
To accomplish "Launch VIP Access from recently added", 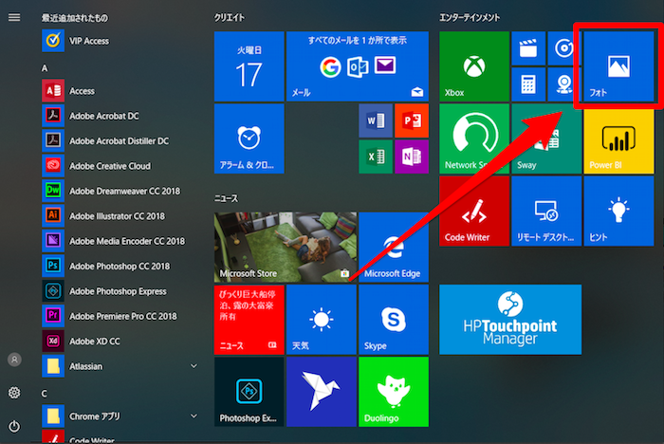I will point(120,41).
